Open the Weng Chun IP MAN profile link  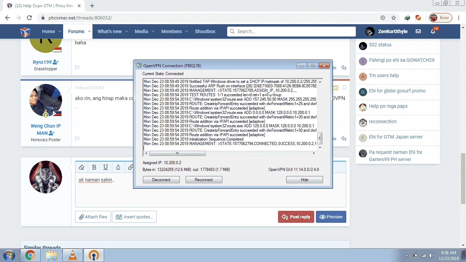point(46,129)
